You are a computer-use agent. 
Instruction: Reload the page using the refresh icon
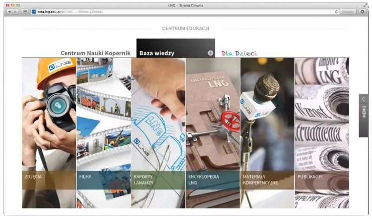coord(336,12)
